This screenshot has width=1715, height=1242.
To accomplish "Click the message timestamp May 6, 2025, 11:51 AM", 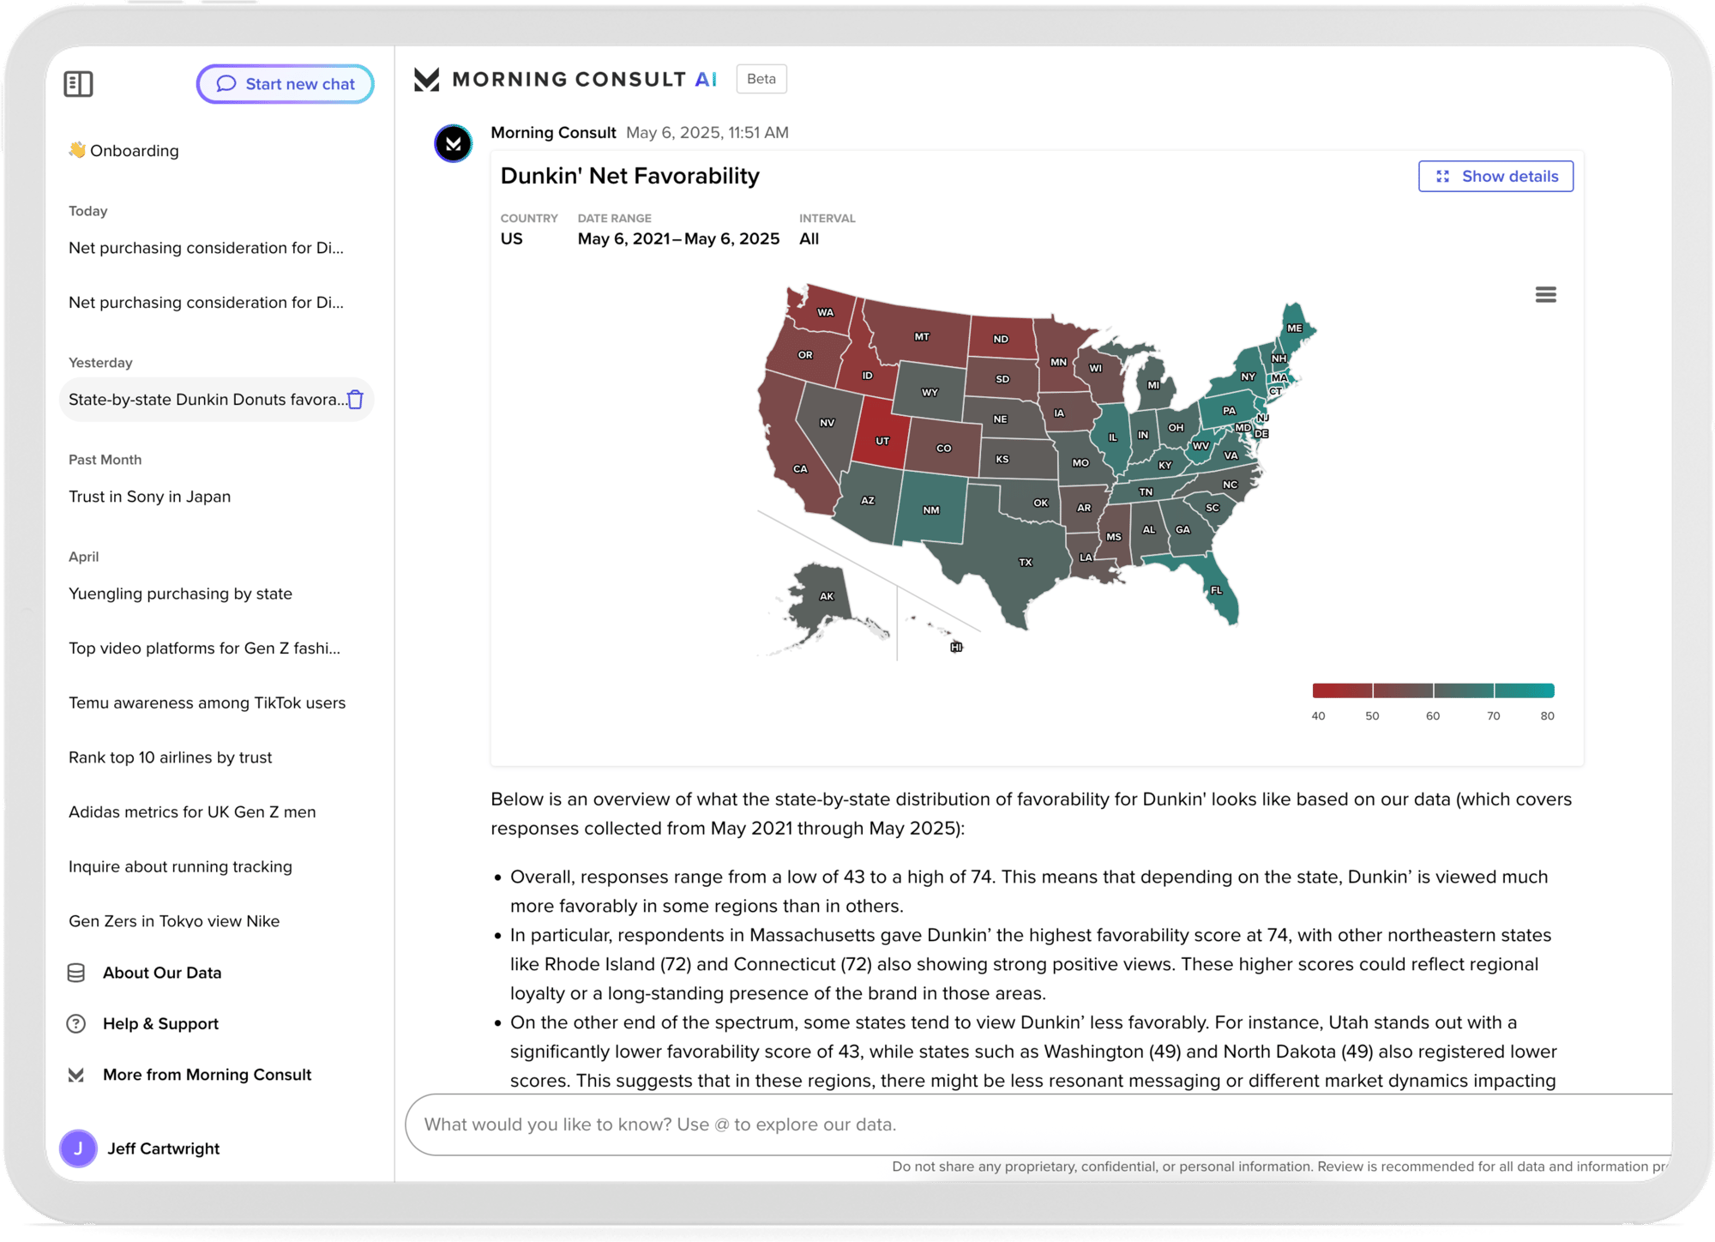I will click(707, 133).
